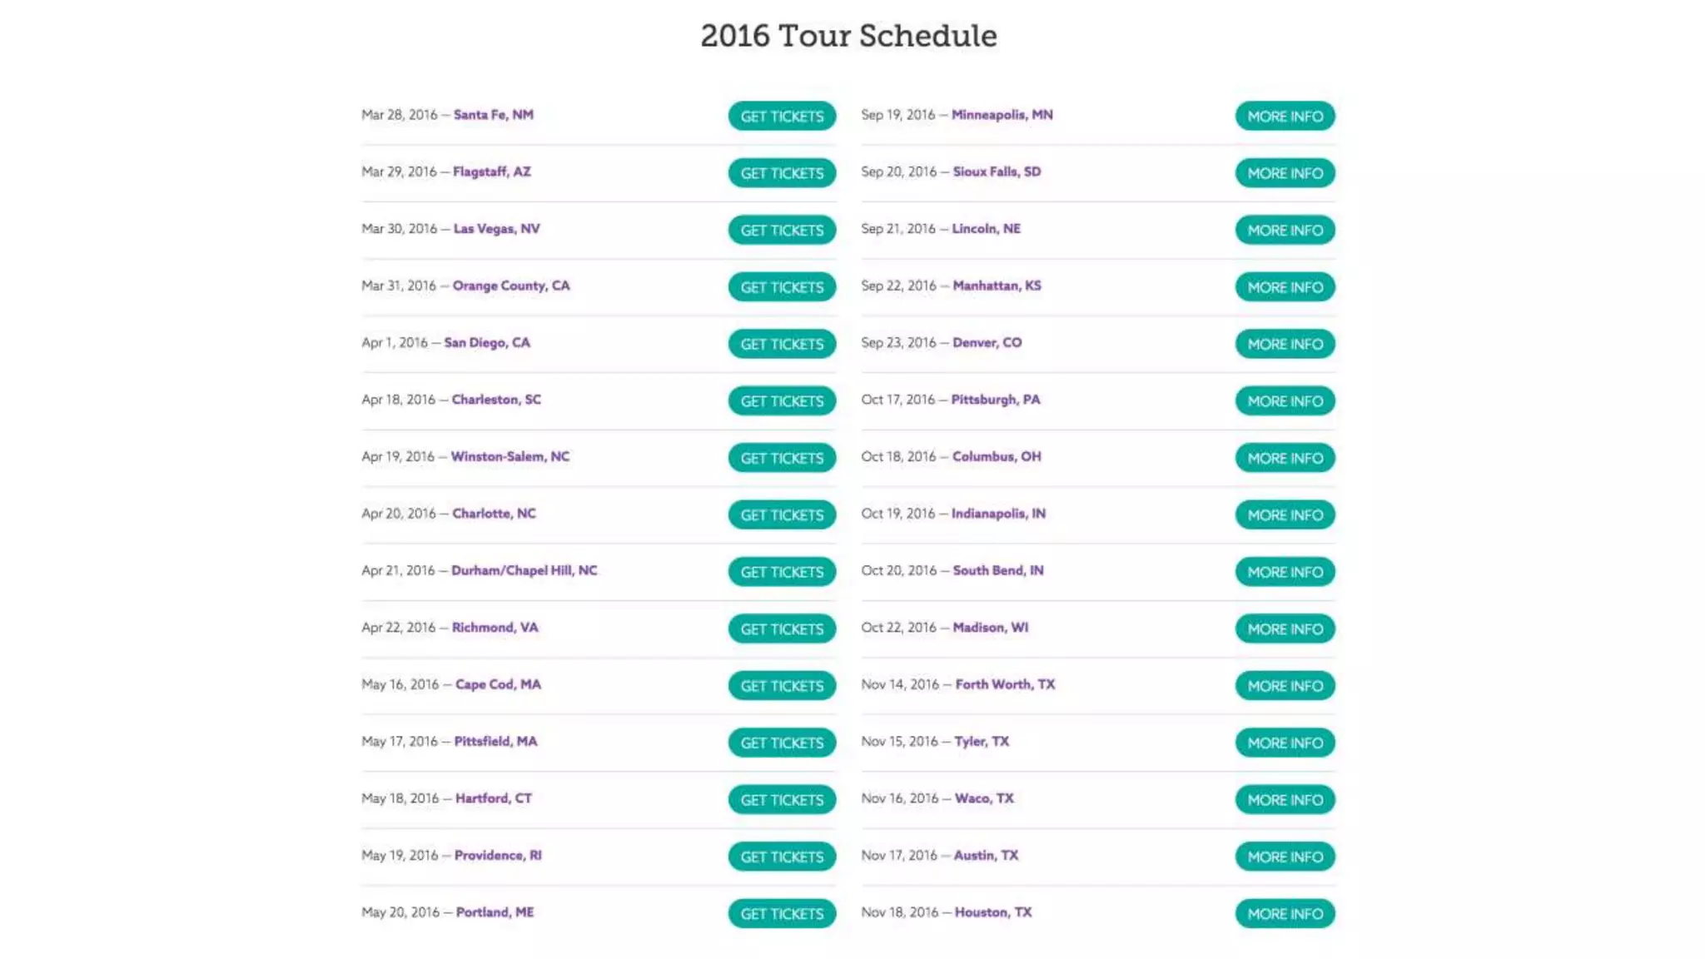
Task: Open the Flagstaff, AZ link
Action: 491,171
